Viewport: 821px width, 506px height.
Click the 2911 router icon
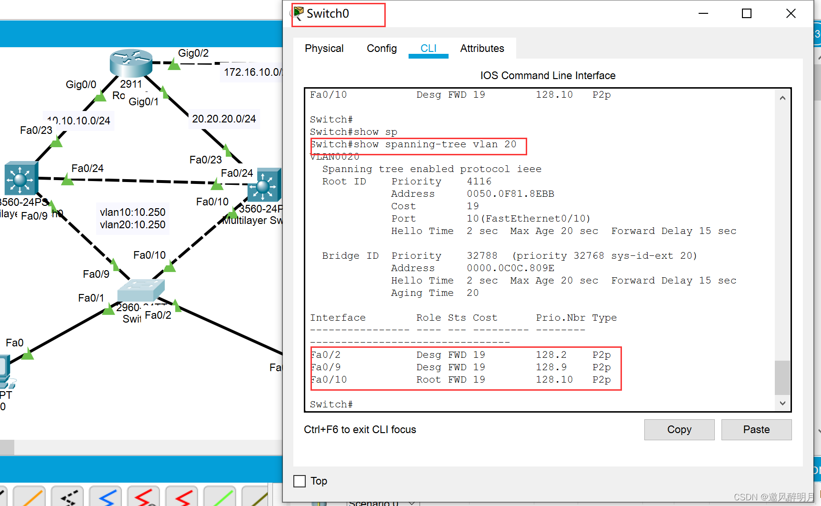pyautogui.click(x=130, y=62)
